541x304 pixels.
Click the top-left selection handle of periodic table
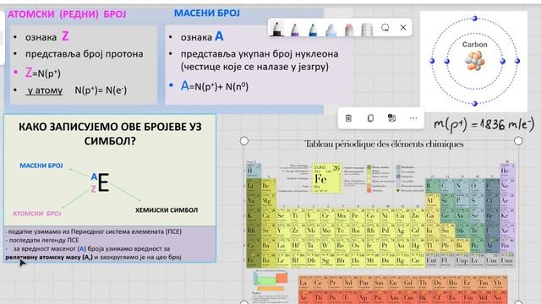coord(244,141)
